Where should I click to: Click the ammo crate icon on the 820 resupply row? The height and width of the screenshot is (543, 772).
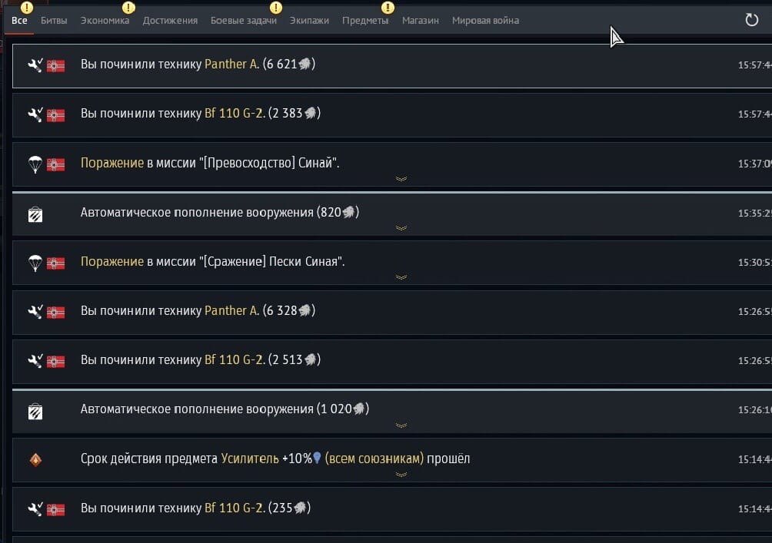35,214
